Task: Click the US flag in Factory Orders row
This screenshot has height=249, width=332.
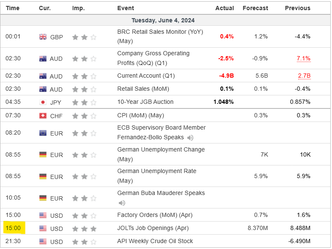Action: coord(43,216)
